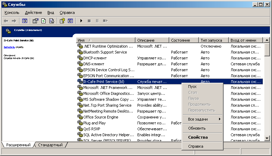272x156 pixels.
Task: Open the Вид menu in menu bar
Action: coord(51,13)
